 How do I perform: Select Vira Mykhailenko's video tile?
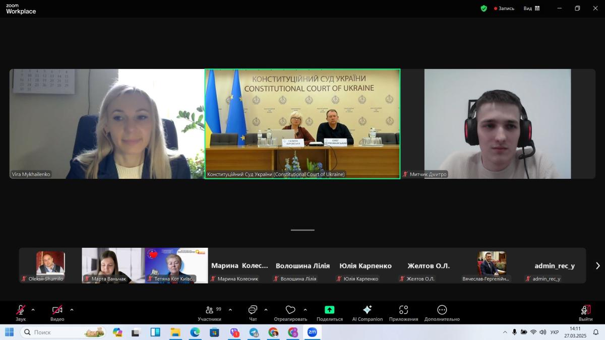coord(106,124)
